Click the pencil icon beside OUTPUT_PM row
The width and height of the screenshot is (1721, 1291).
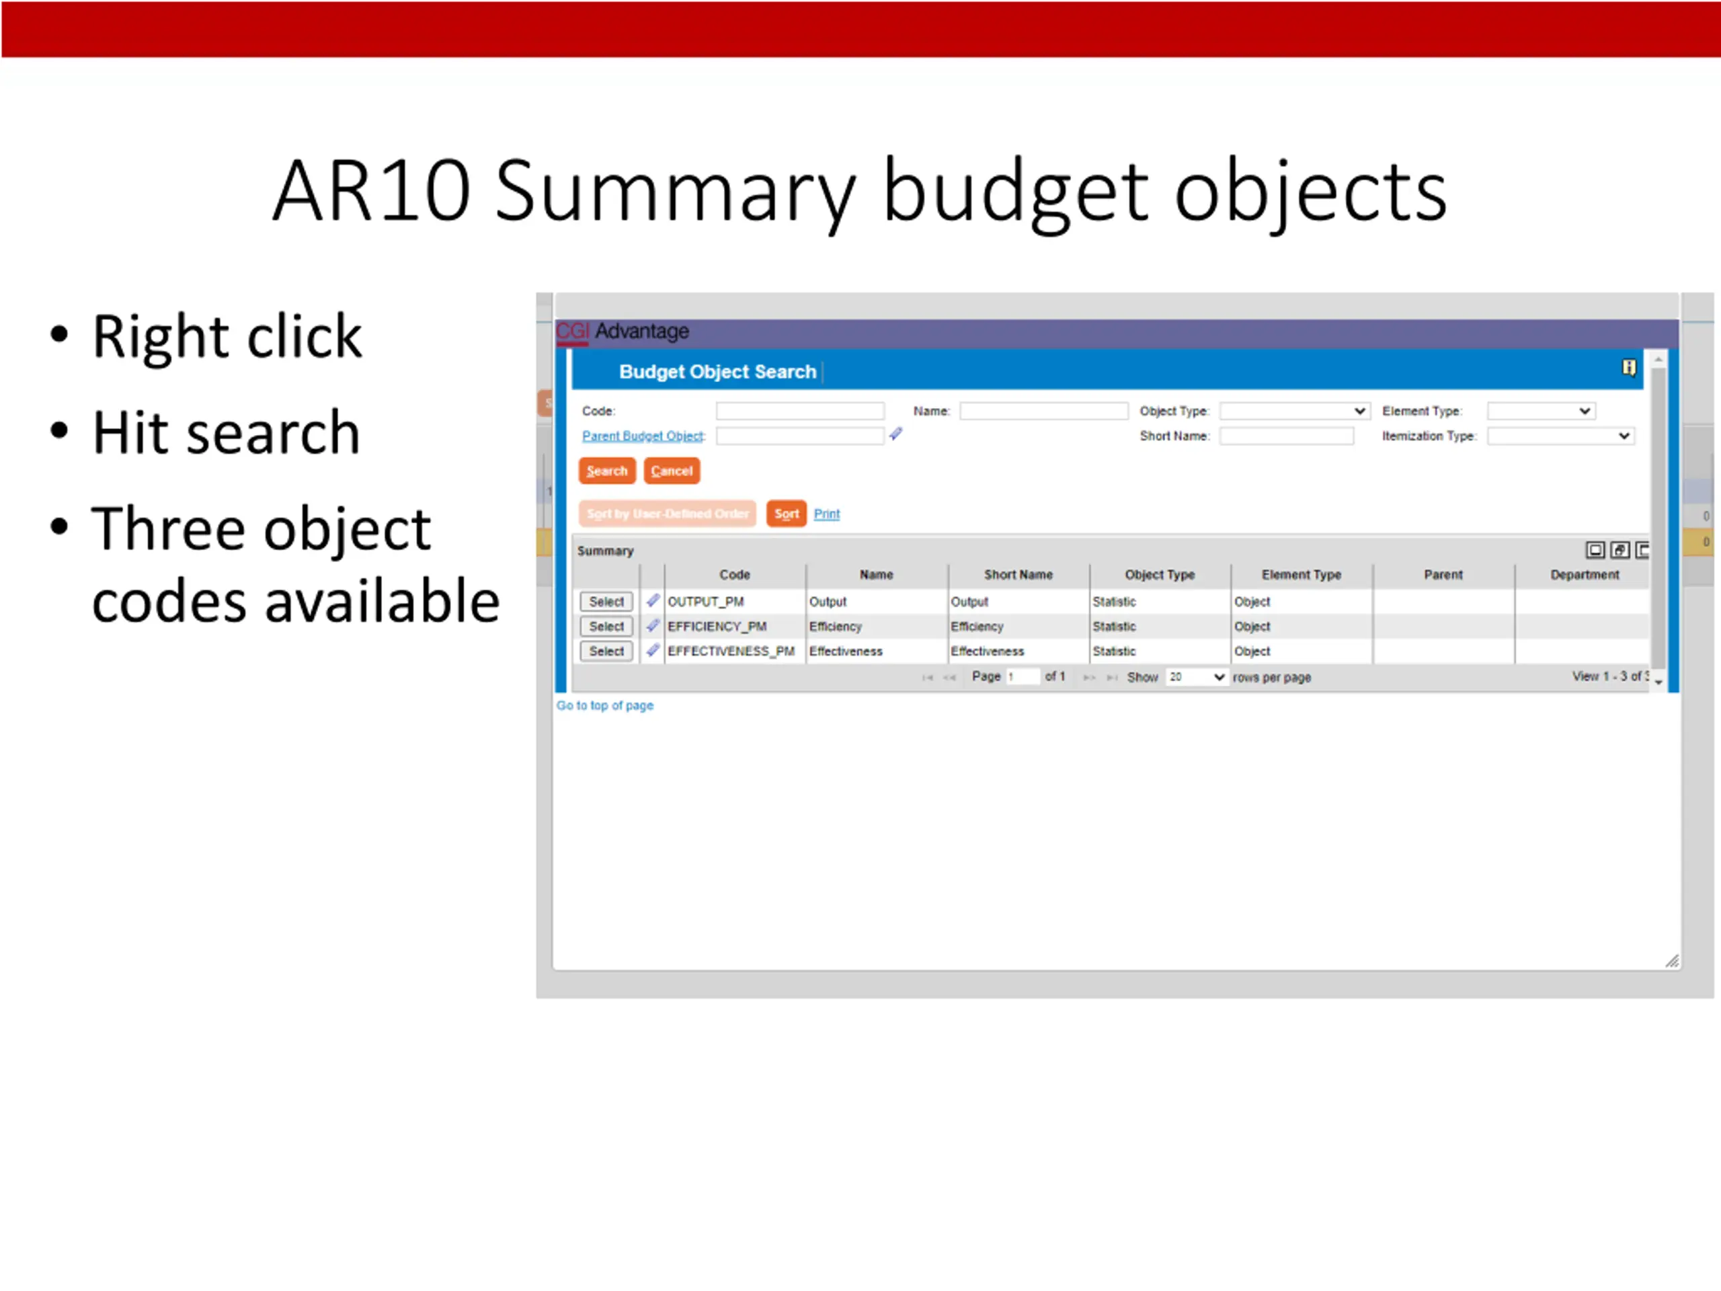point(653,600)
